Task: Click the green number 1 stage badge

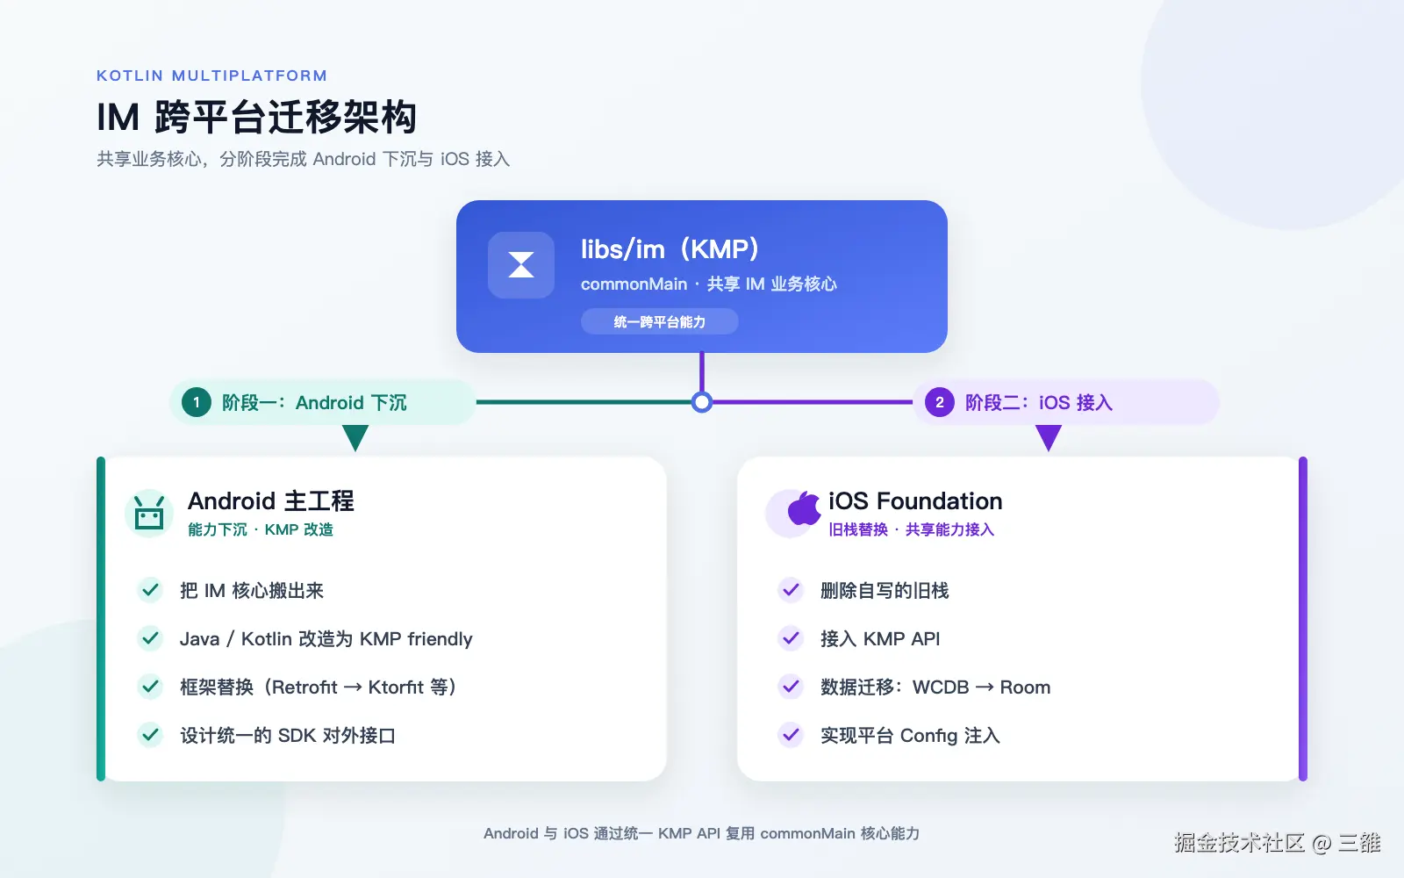Action: coord(197,402)
